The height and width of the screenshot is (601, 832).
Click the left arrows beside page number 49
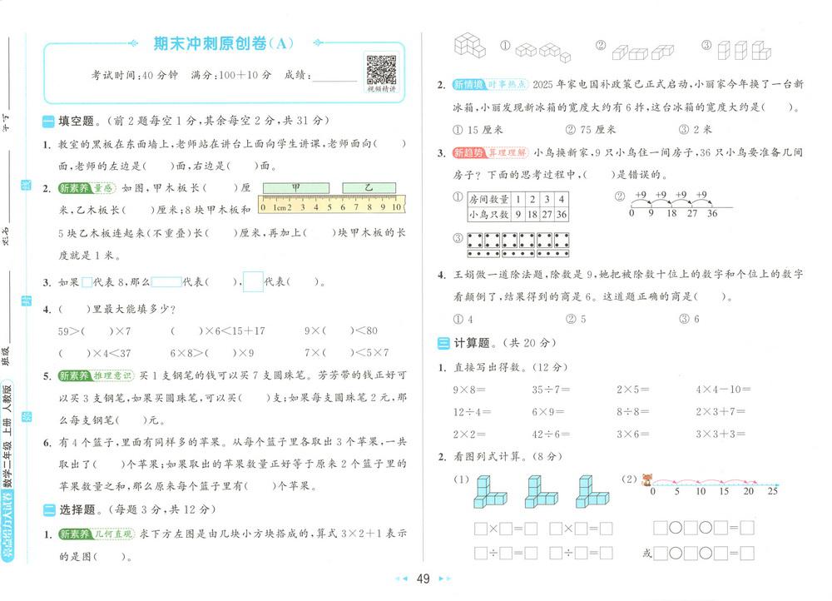pos(401,579)
